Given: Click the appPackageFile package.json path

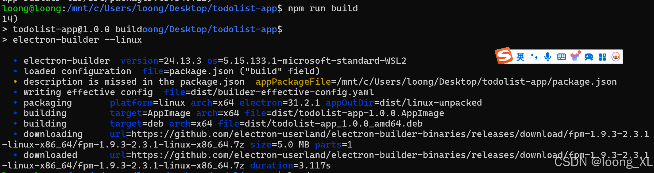Looking at the screenshot, I should coord(479,82).
